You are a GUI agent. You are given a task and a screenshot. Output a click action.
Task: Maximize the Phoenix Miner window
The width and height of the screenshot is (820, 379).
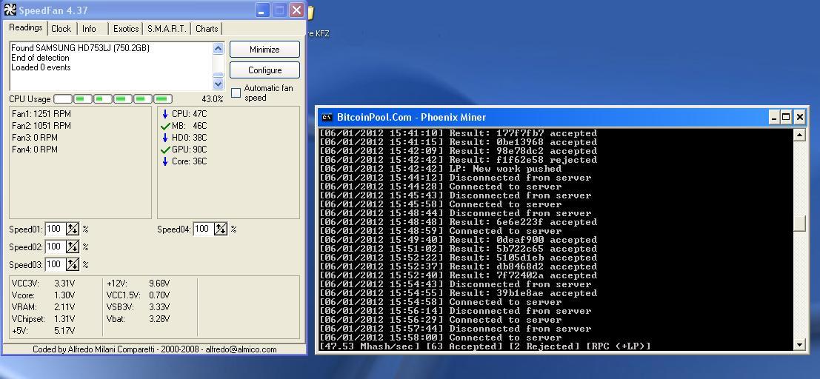point(786,118)
